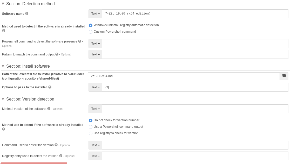Viewport: 291px width, 164px height.
Task: Open Text dropdown for Minimal version field
Action: (x=95, y=109)
